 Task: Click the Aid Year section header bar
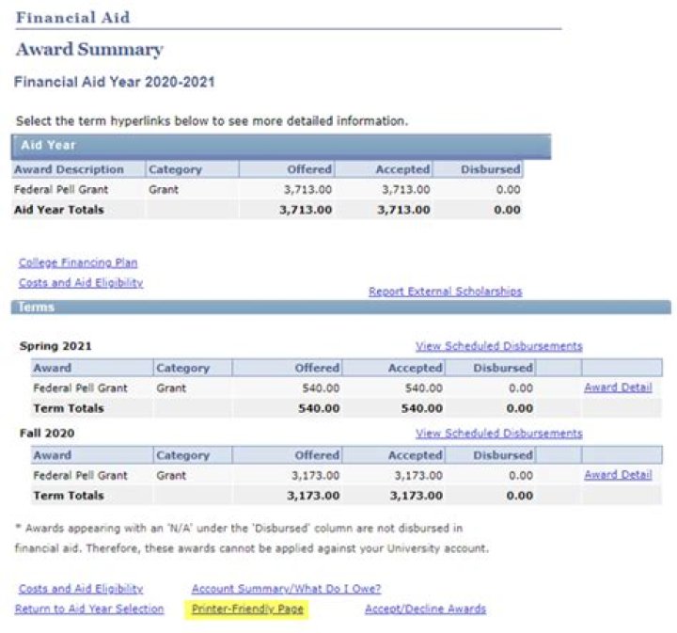(281, 146)
